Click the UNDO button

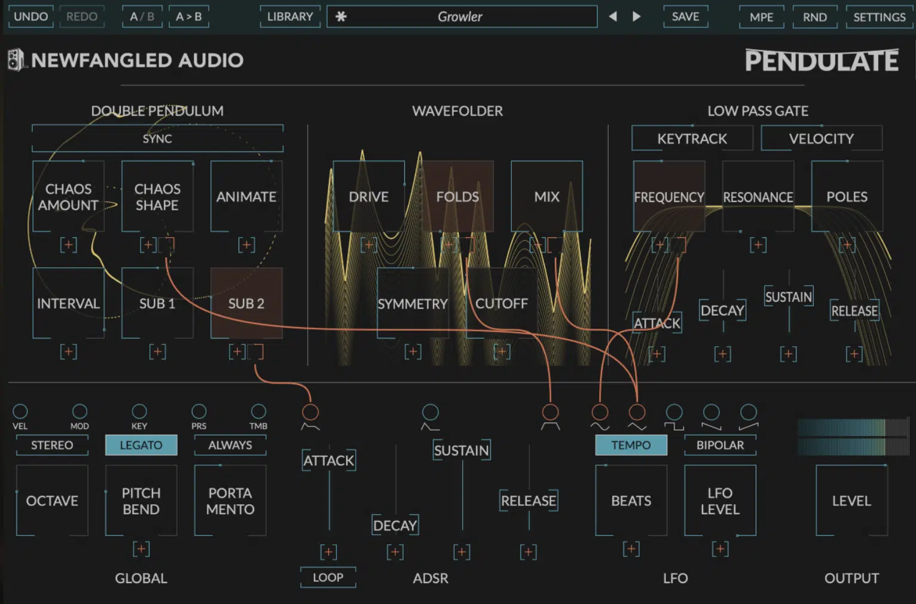click(x=30, y=17)
